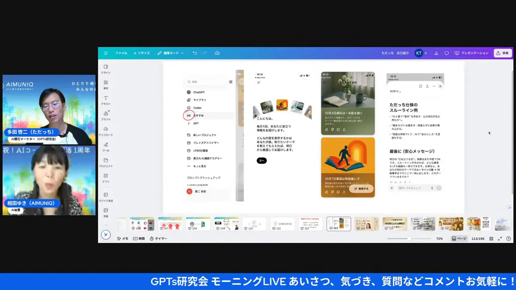Click the undo arrow in top toolbar
Screen dimensions: 516x290
coord(195,53)
